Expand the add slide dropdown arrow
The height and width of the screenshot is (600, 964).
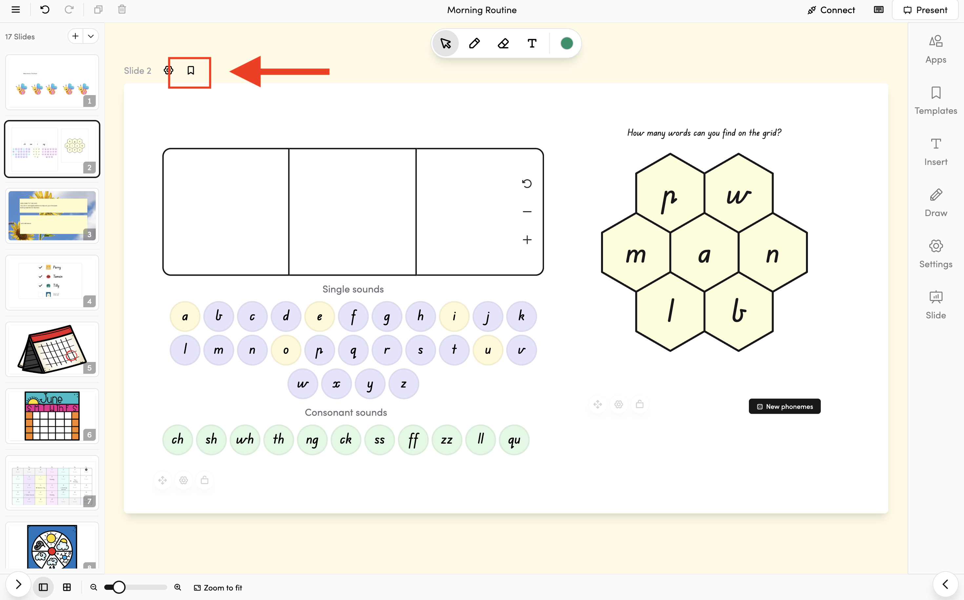[x=91, y=36]
